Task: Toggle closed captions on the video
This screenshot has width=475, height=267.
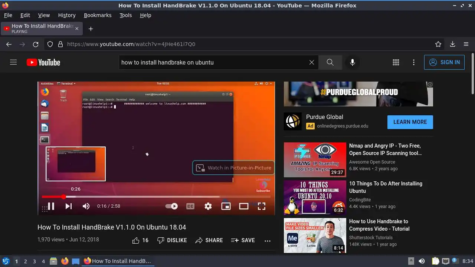Action: (190, 206)
